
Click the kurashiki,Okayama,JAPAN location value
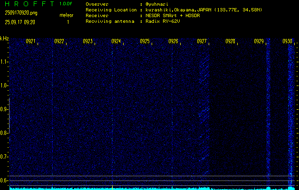pyautogui.click(x=203, y=10)
